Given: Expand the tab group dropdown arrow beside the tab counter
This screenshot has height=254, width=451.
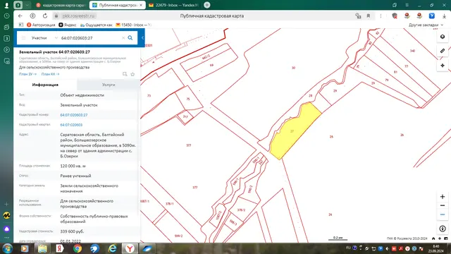Looking at the screenshot, I should pyautogui.click(x=27, y=5).
